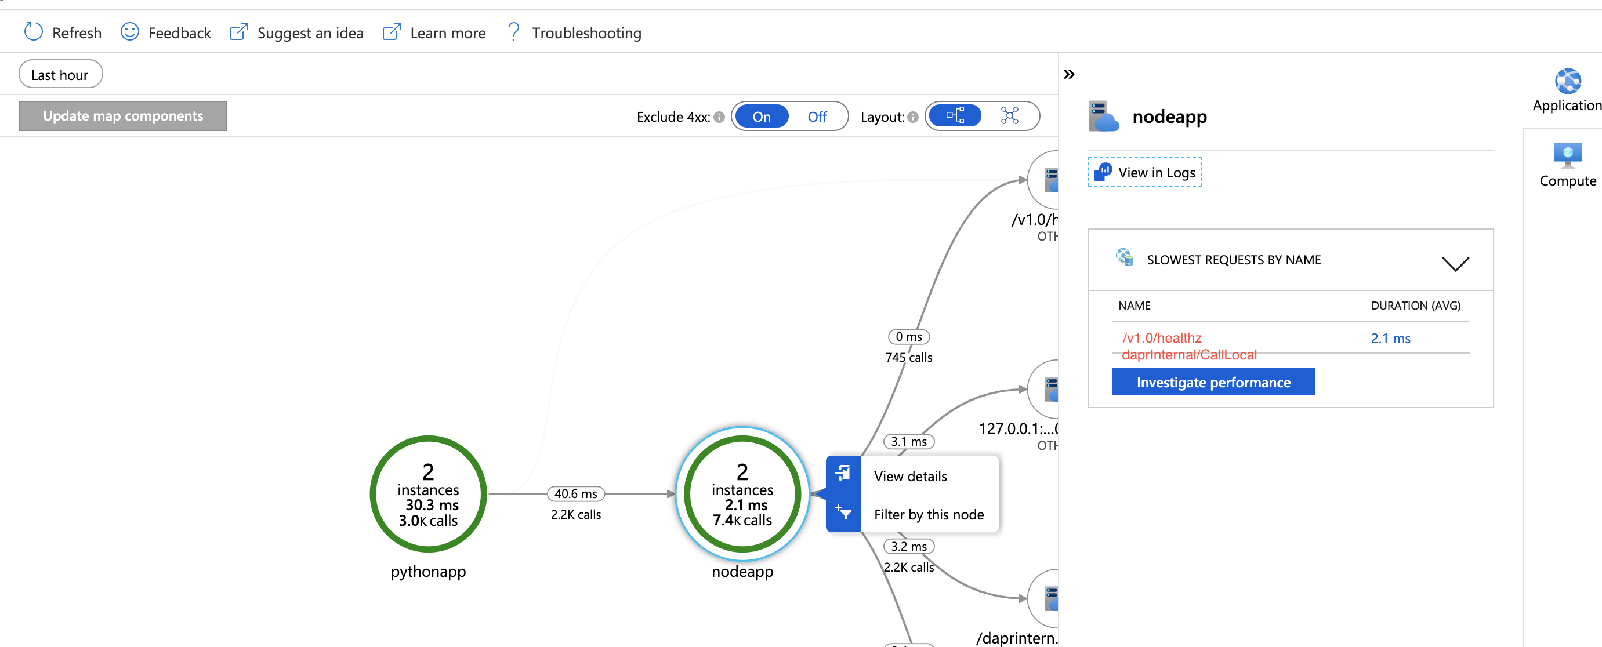Screen dimensions: 1602x647
Task: Click the Investigate performance button
Action: tap(1213, 381)
